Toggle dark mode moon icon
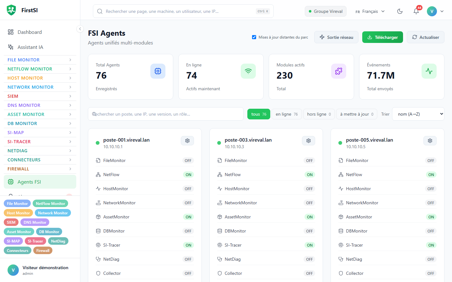 pos(400,11)
